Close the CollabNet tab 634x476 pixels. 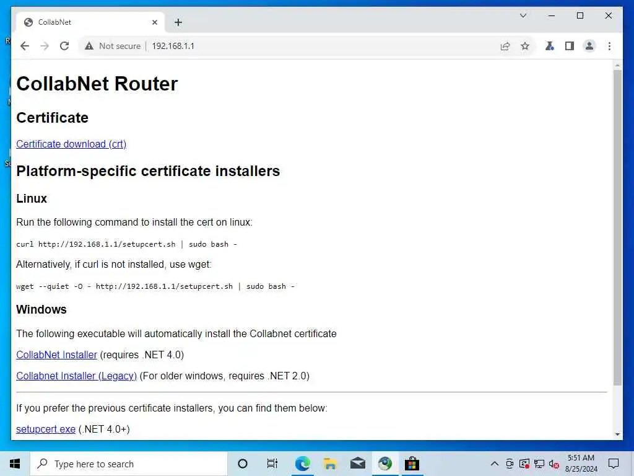154,23
